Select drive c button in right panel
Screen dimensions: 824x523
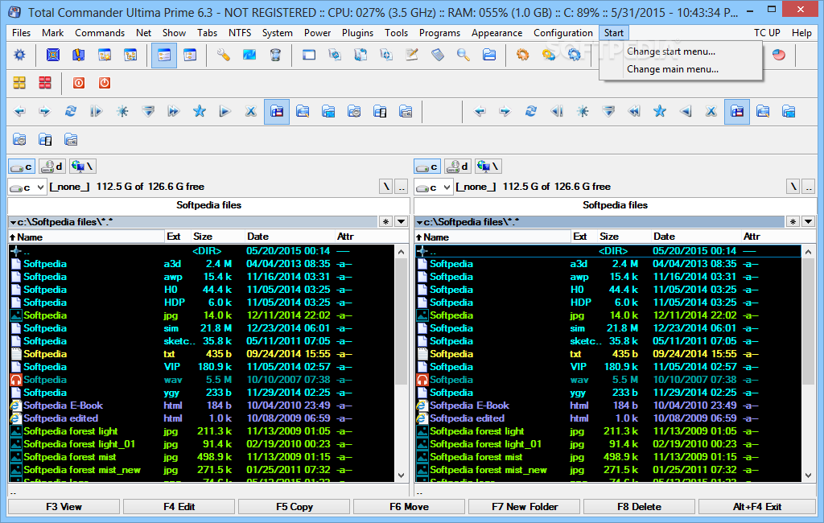(x=428, y=167)
